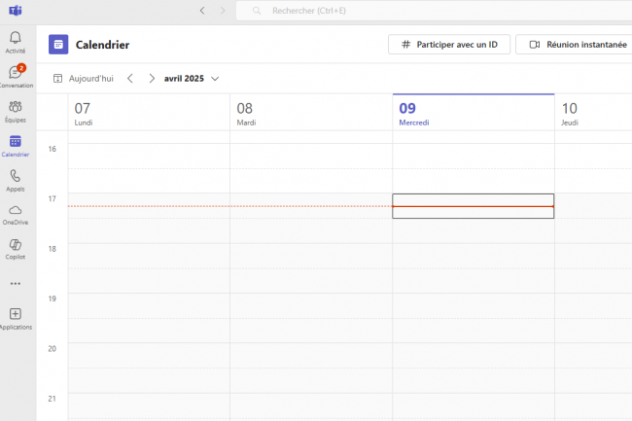Select the Calendrier sidebar icon
Image resolution: width=632 pixels, height=421 pixels.
point(15,145)
